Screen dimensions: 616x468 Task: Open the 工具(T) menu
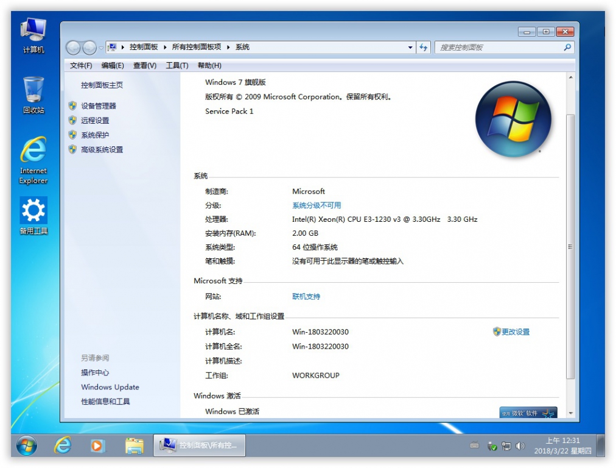tap(177, 66)
